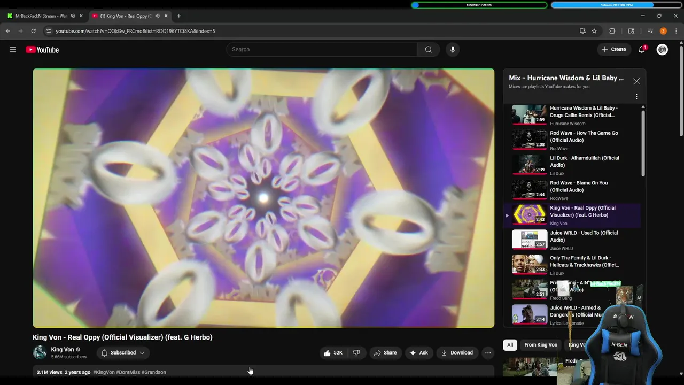The height and width of the screenshot is (385, 684).
Task: Click the video title text
Action: coord(122,337)
